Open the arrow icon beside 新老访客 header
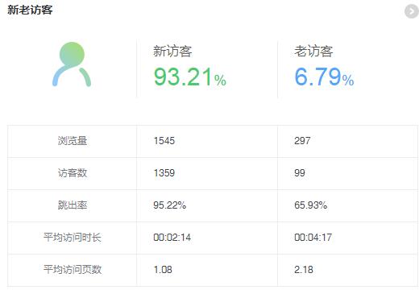Image resolution: width=419 pixels, height=294 pixels. 412,11
